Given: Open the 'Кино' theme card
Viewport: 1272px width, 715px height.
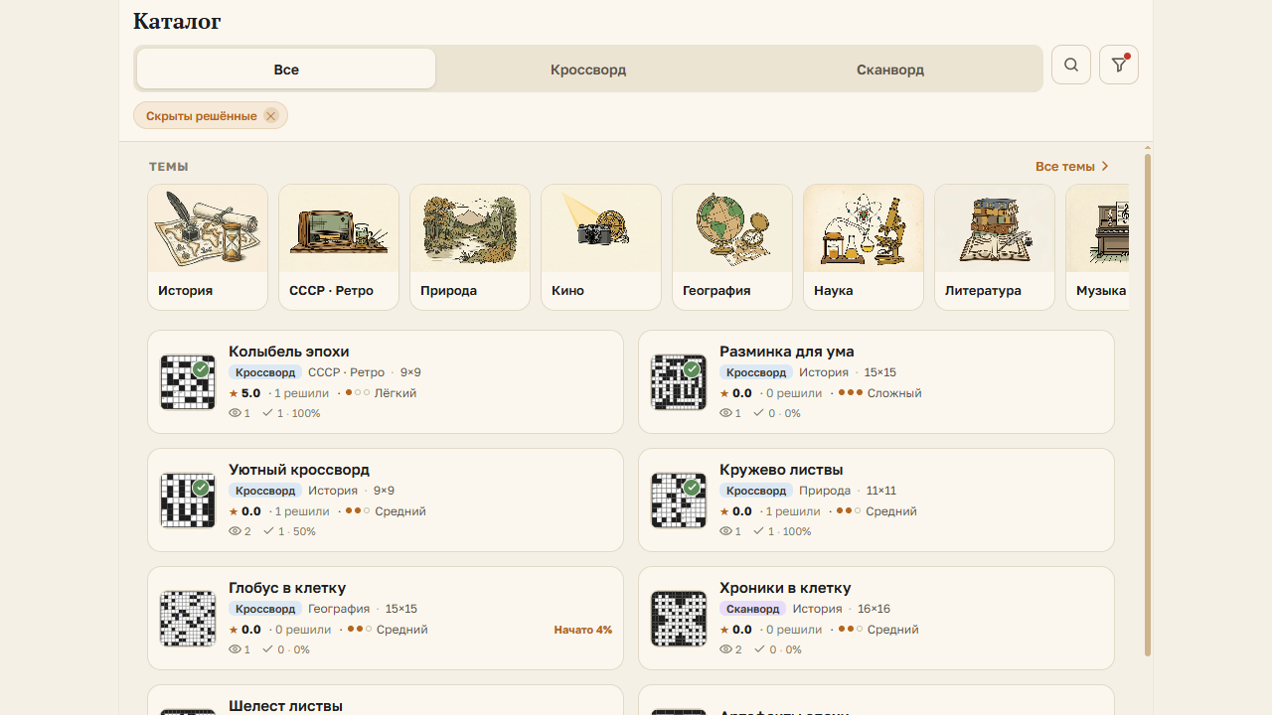Looking at the screenshot, I should pyautogui.click(x=601, y=247).
